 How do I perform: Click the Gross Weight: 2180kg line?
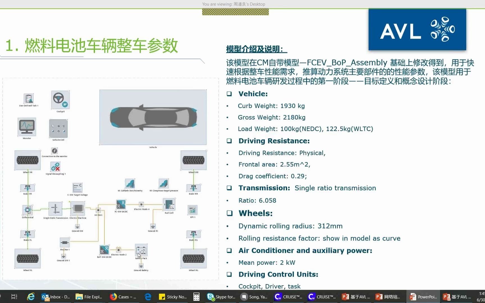[271, 117]
